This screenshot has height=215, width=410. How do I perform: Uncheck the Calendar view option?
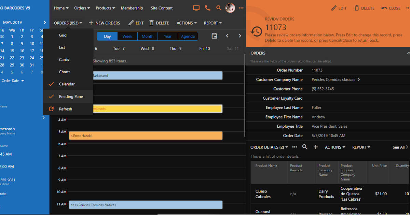[68, 84]
